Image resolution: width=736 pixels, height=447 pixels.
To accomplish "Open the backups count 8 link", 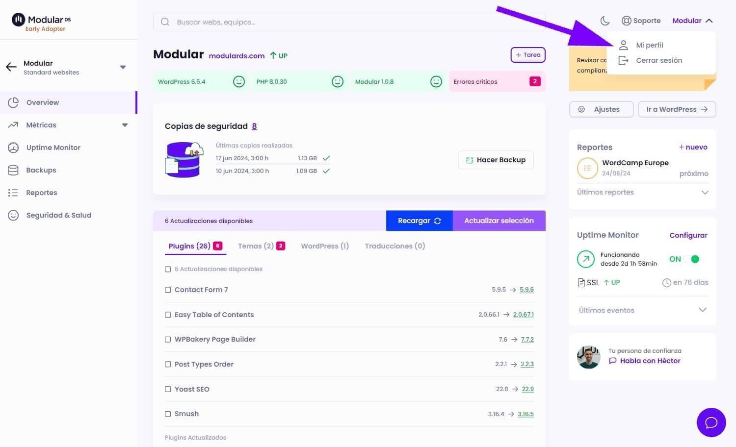I will tap(254, 126).
